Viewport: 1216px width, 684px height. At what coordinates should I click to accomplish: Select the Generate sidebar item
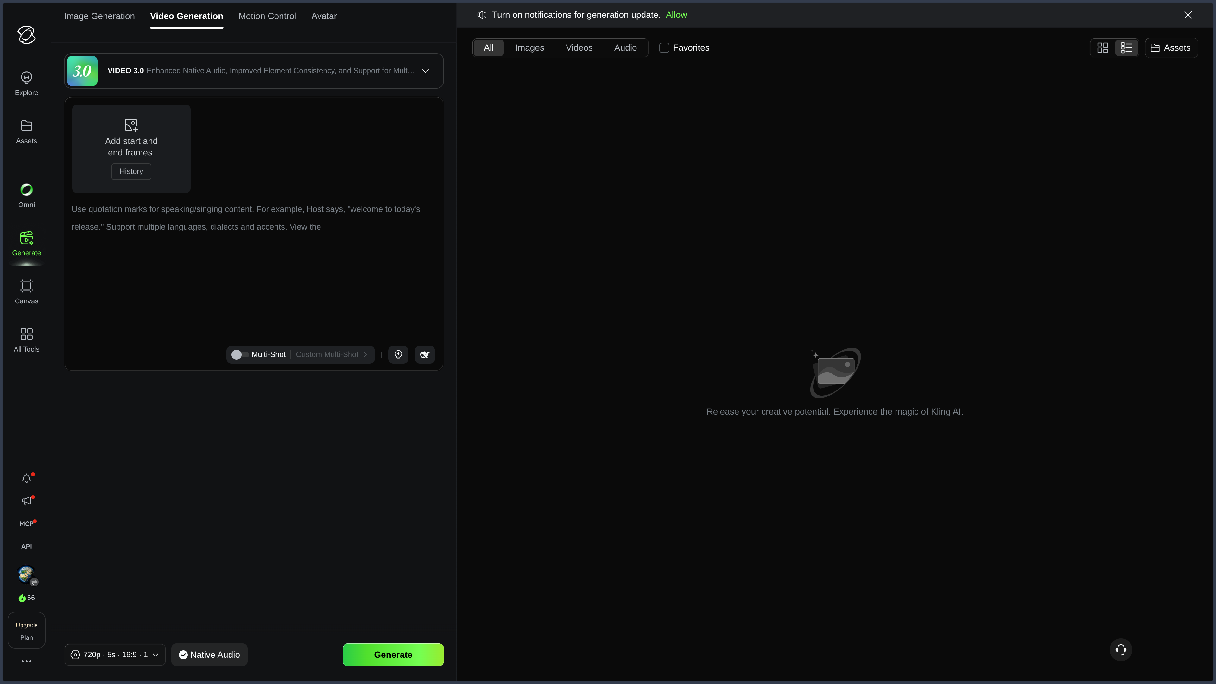coord(26,244)
